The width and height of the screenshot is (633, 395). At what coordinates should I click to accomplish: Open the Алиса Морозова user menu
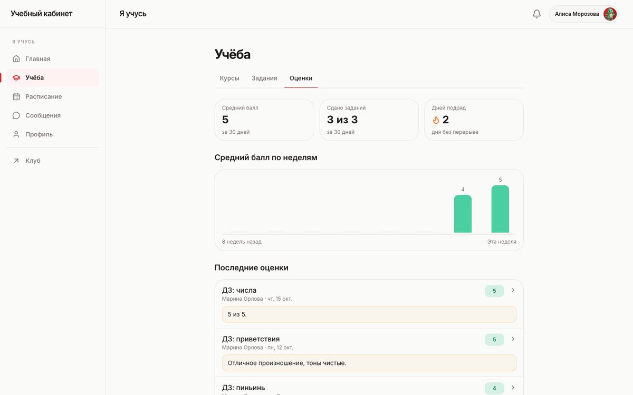click(583, 14)
